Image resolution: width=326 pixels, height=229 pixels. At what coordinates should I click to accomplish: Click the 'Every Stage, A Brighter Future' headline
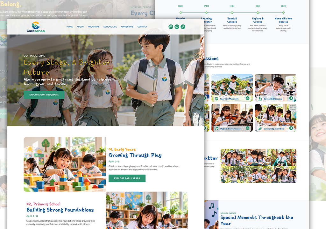tap(67, 67)
